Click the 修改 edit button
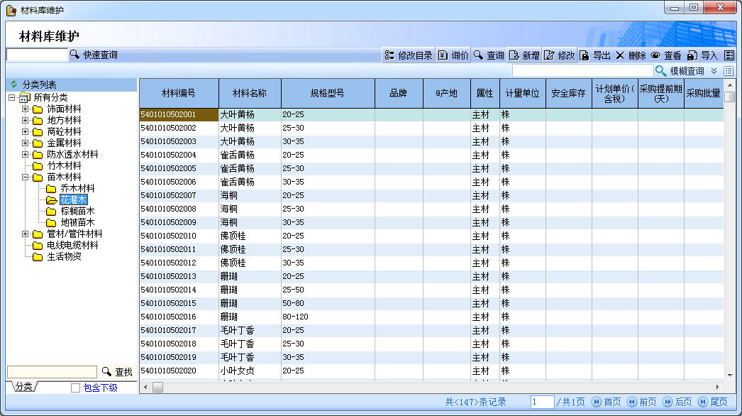The height and width of the screenshot is (416, 742). pos(560,55)
